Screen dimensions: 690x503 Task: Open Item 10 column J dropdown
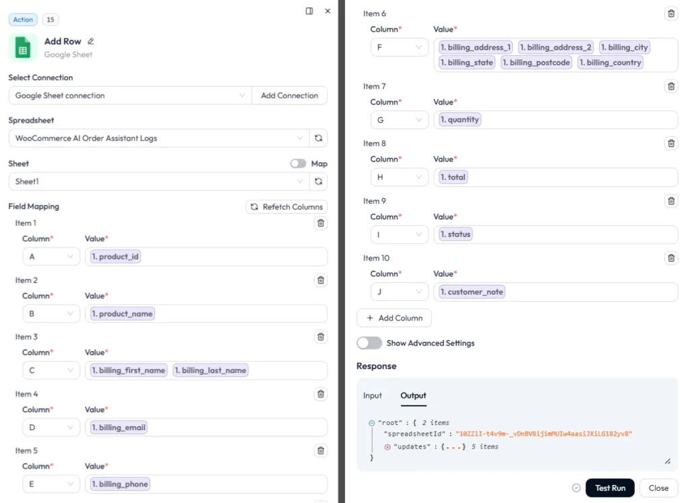[x=400, y=292]
